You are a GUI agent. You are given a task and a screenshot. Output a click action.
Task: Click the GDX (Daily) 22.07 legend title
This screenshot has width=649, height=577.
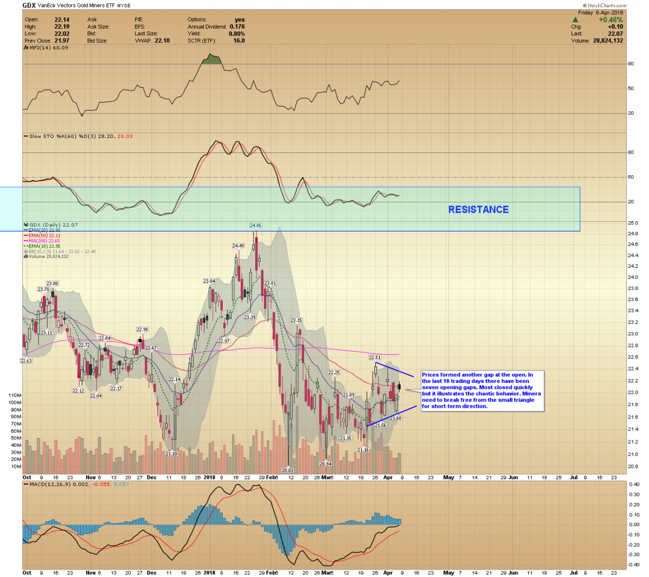54,225
